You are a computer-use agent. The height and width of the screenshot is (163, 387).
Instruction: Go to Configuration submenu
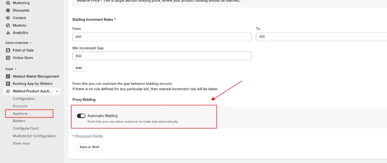pos(24,98)
